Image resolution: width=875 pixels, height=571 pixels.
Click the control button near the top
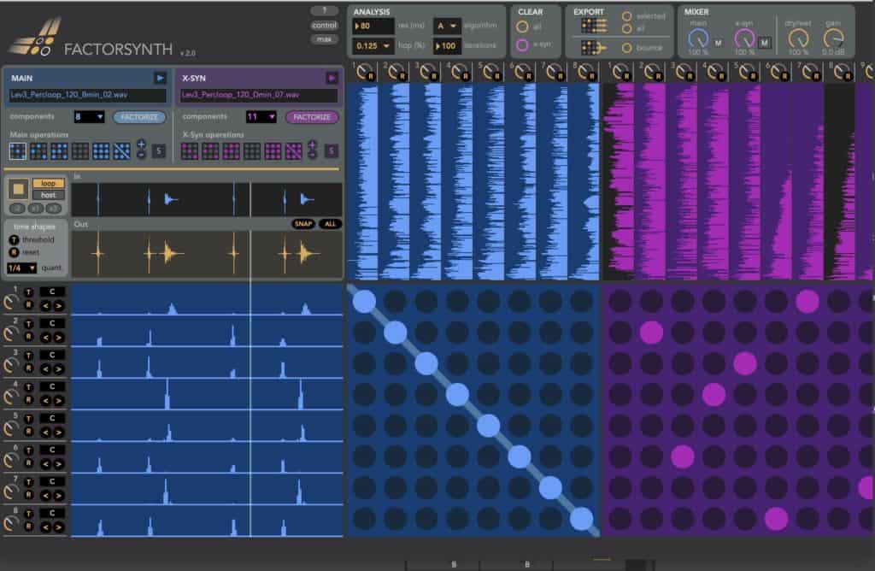coord(324,25)
